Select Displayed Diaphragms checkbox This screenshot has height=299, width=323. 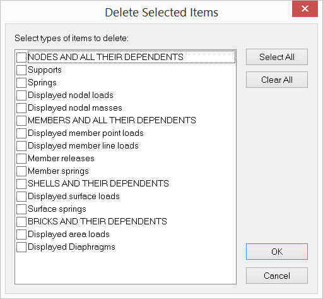point(21,247)
